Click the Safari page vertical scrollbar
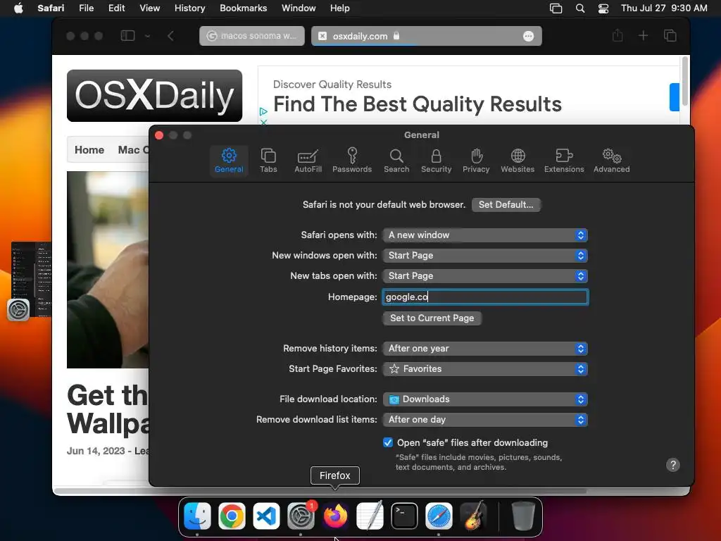The image size is (721, 541). tap(685, 81)
